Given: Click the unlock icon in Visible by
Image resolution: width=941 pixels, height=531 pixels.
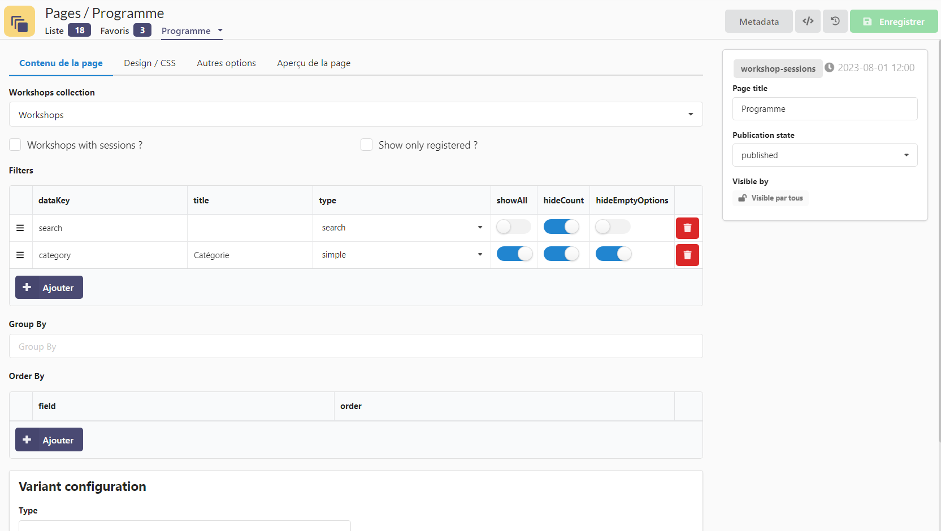Looking at the screenshot, I should tap(743, 198).
